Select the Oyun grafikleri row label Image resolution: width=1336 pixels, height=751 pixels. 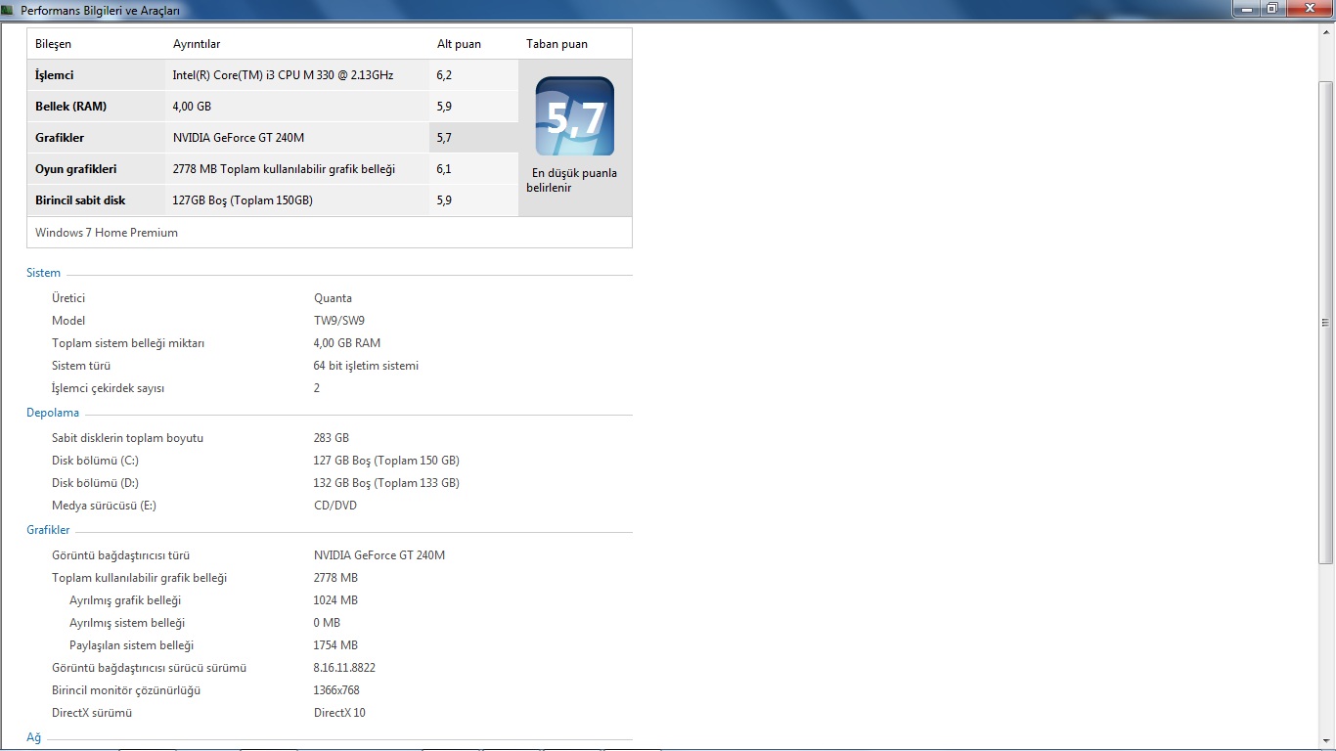pyautogui.click(x=75, y=169)
